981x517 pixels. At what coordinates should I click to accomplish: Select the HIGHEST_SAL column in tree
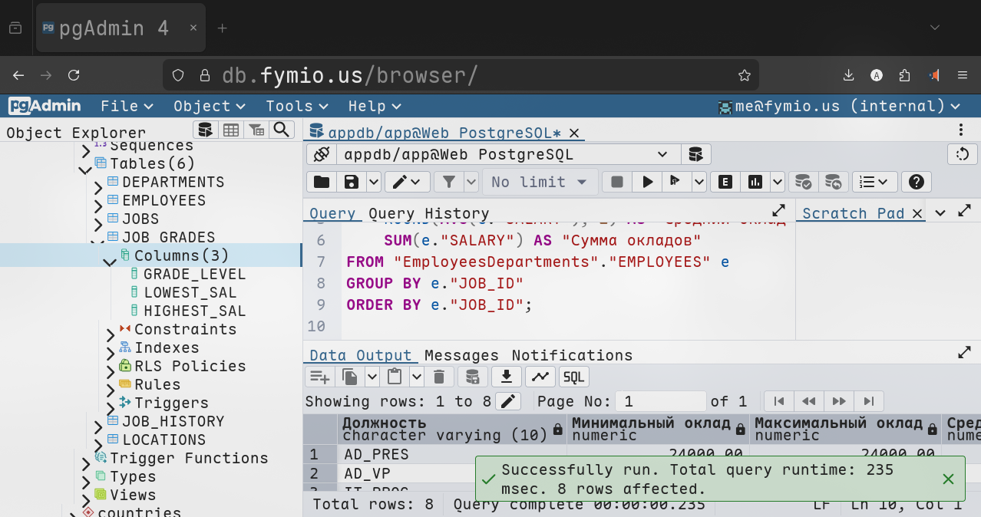click(194, 311)
